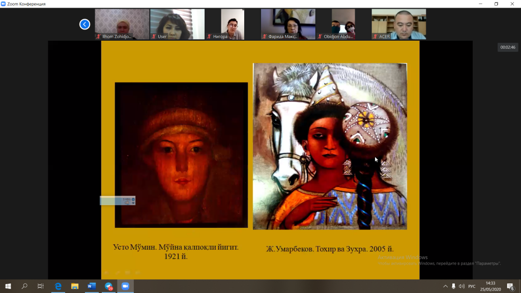Launch Microsoft Edge from the taskbar

[58, 286]
